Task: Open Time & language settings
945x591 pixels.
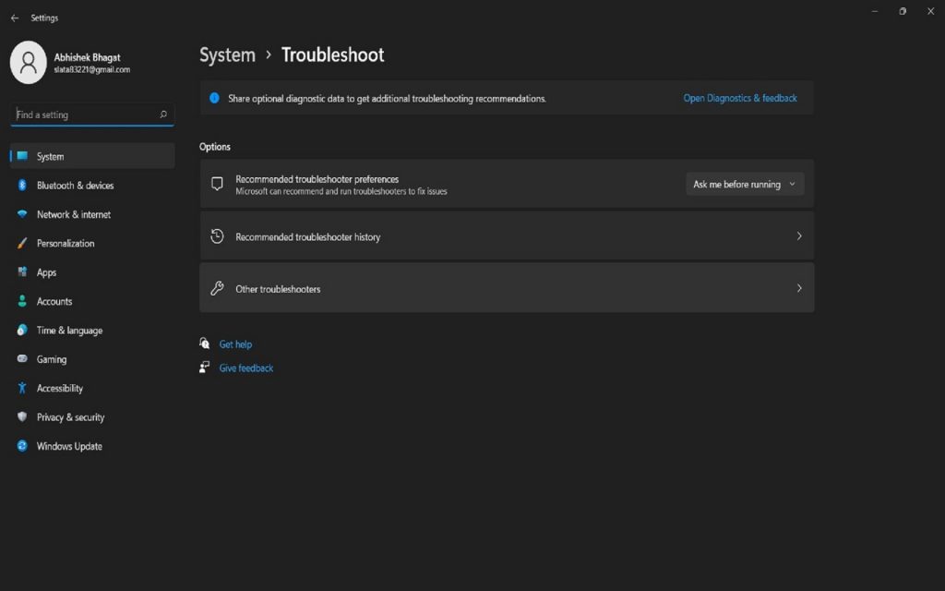Action: click(21, 330)
